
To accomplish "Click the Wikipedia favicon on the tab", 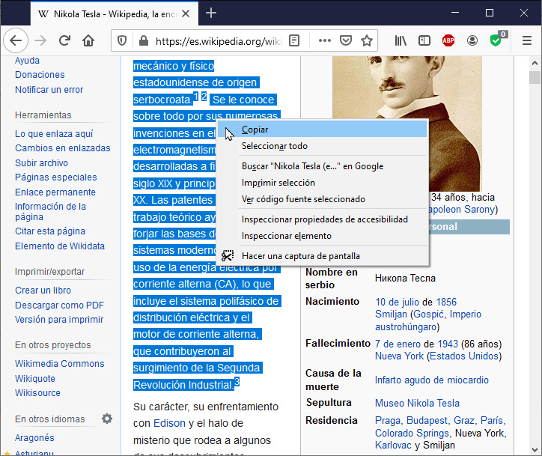I will point(43,13).
